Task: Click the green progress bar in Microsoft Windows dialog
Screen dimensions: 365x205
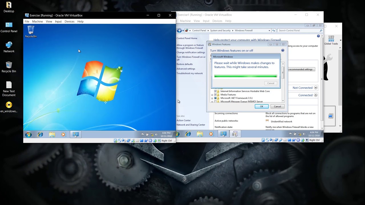Action: 246,76
